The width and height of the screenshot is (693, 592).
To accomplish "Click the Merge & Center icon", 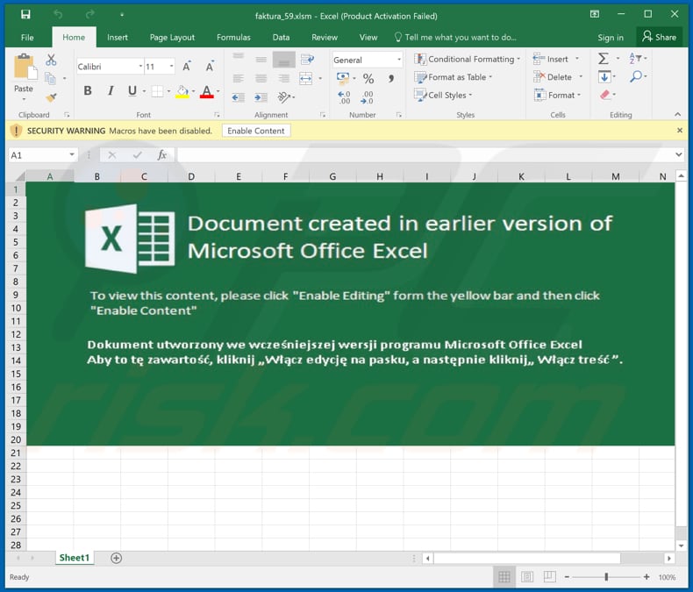I will pos(306,79).
